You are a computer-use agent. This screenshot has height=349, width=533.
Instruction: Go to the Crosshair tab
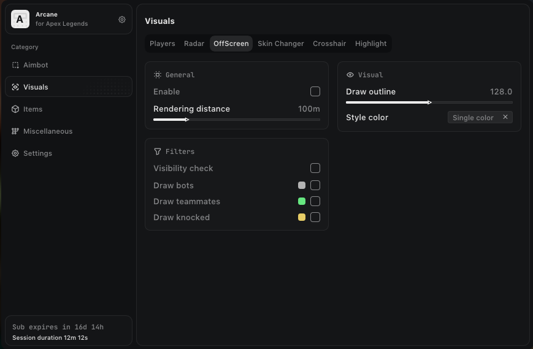click(x=329, y=44)
